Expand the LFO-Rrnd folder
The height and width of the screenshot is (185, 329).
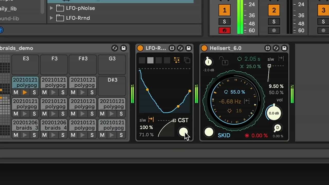coord(51,18)
